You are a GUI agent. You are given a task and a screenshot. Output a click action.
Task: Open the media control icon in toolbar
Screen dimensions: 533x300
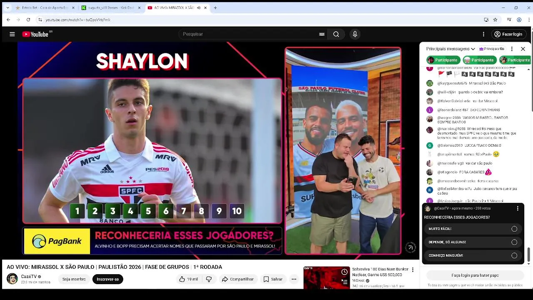point(509,20)
